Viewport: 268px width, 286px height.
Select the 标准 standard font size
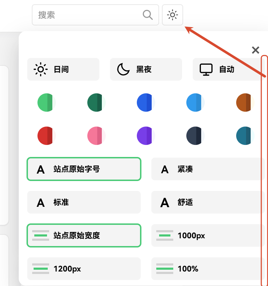coord(84,202)
